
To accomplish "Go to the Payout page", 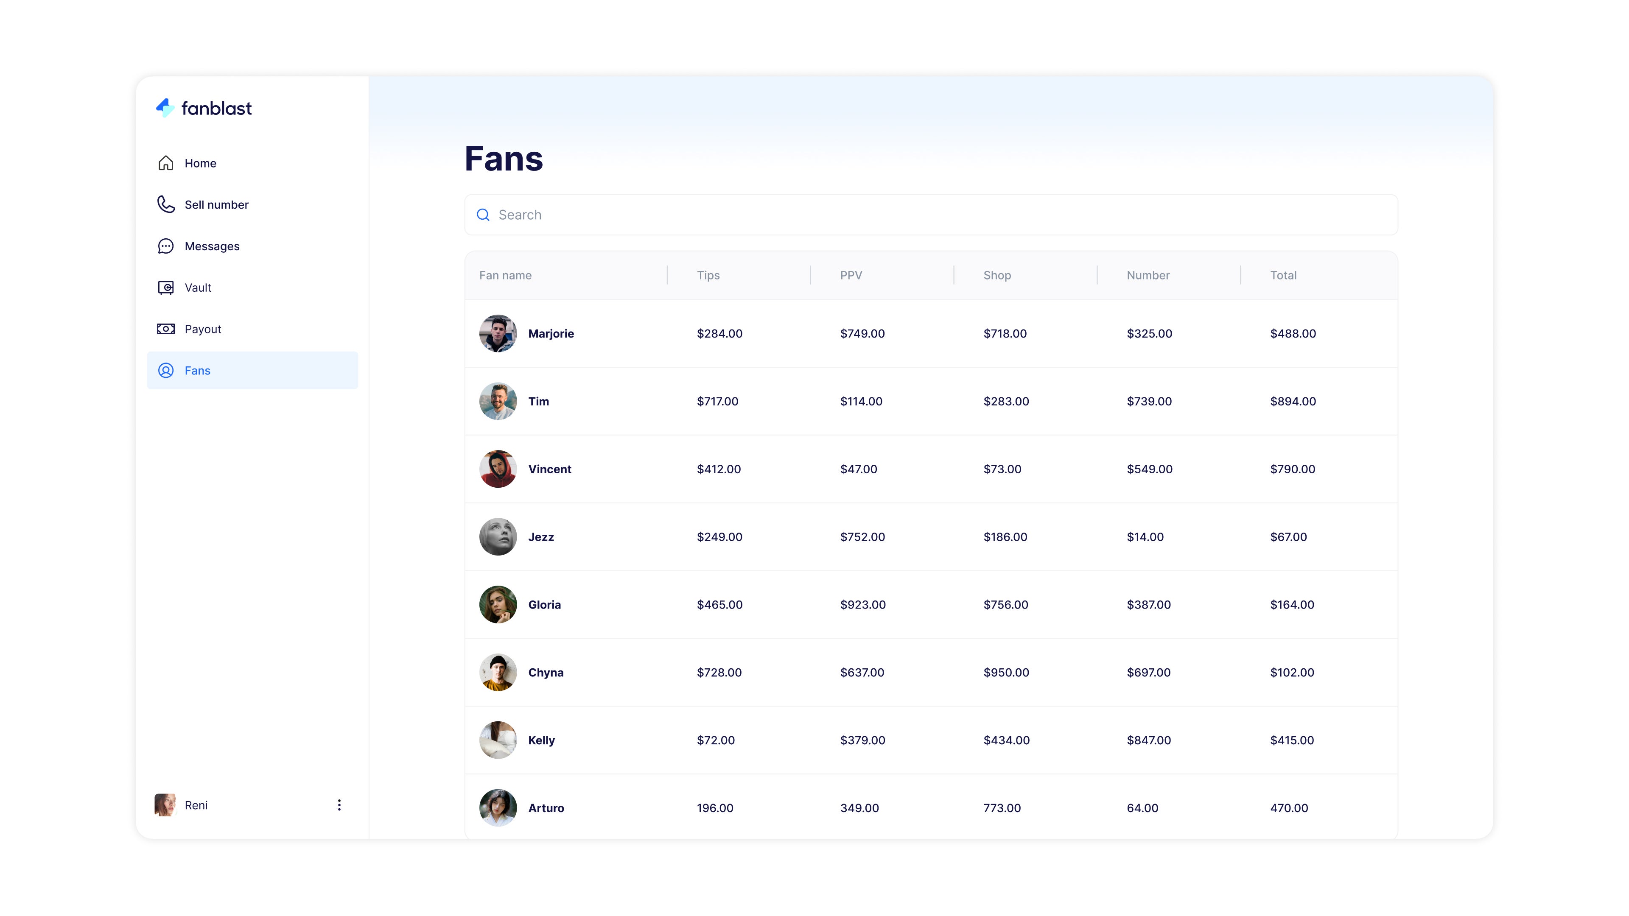I will pos(202,329).
